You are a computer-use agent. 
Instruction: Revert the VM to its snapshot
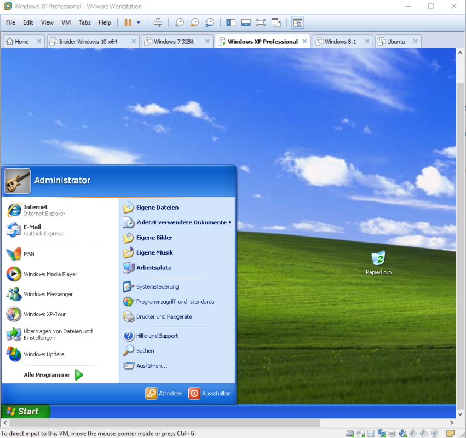click(x=194, y=22)
